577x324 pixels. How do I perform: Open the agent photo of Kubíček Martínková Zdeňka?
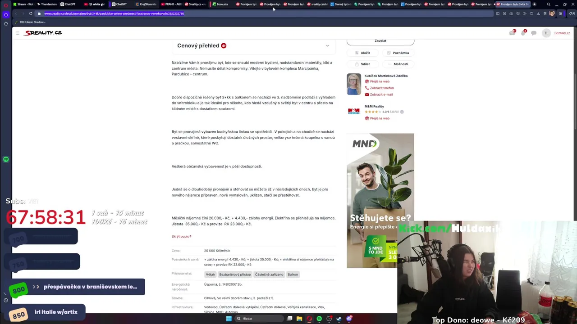pos(354,84)
